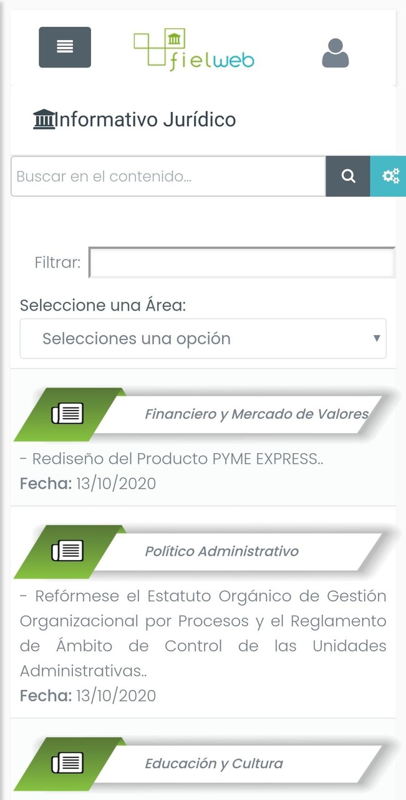Click newspaper icon beside Educación y Cultura
Viewport: 406px width, 800px height.
(67, 764)
